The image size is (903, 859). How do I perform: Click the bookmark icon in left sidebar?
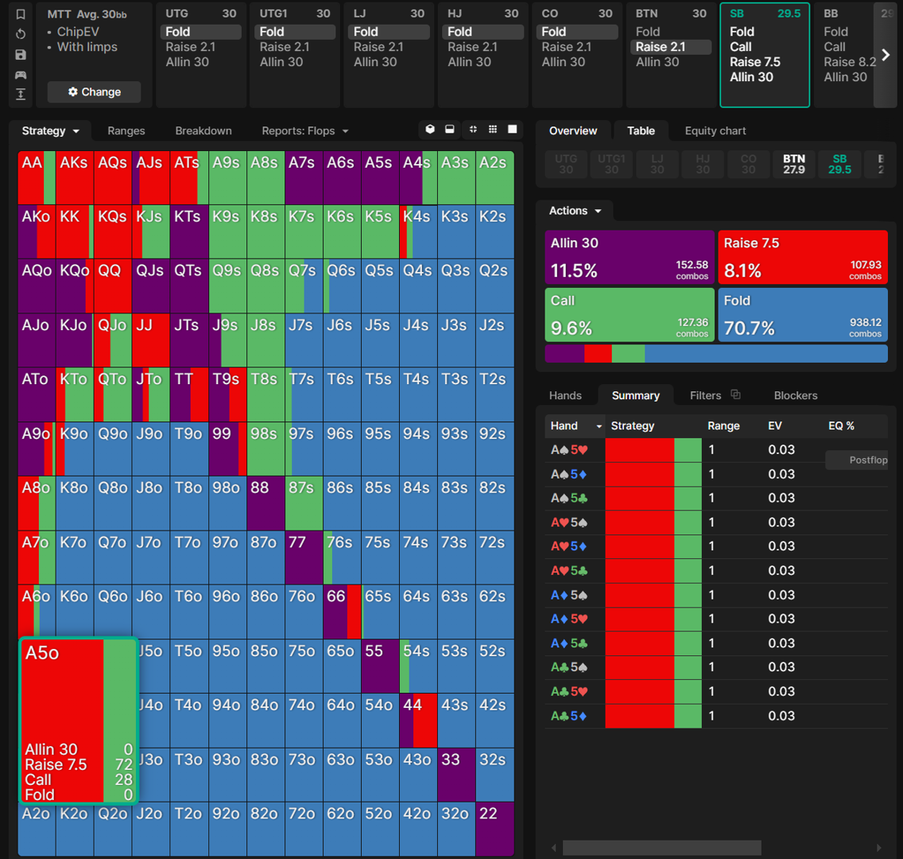(x=21, y=14)
